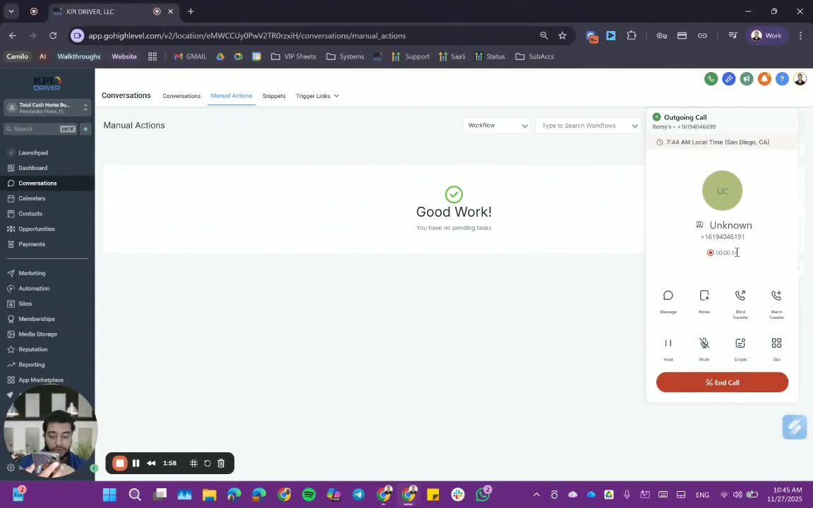Screen dimensions: 813x508
Task: Open the SubAccs bookmark folder
Action: click(x=534, y=56)
